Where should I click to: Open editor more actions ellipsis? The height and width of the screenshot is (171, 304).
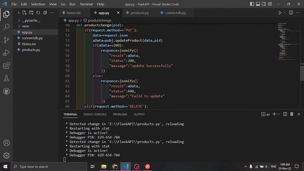click(298, 13)
